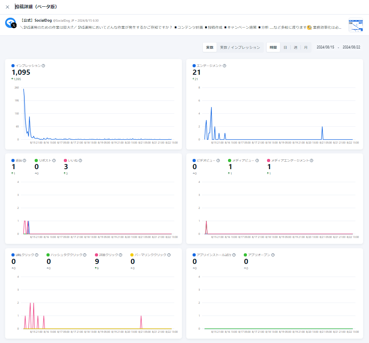The width and height of the screenshot is (369, 343).
Task: Open start date picker 2024/08/15
Action: click(325, 47)
